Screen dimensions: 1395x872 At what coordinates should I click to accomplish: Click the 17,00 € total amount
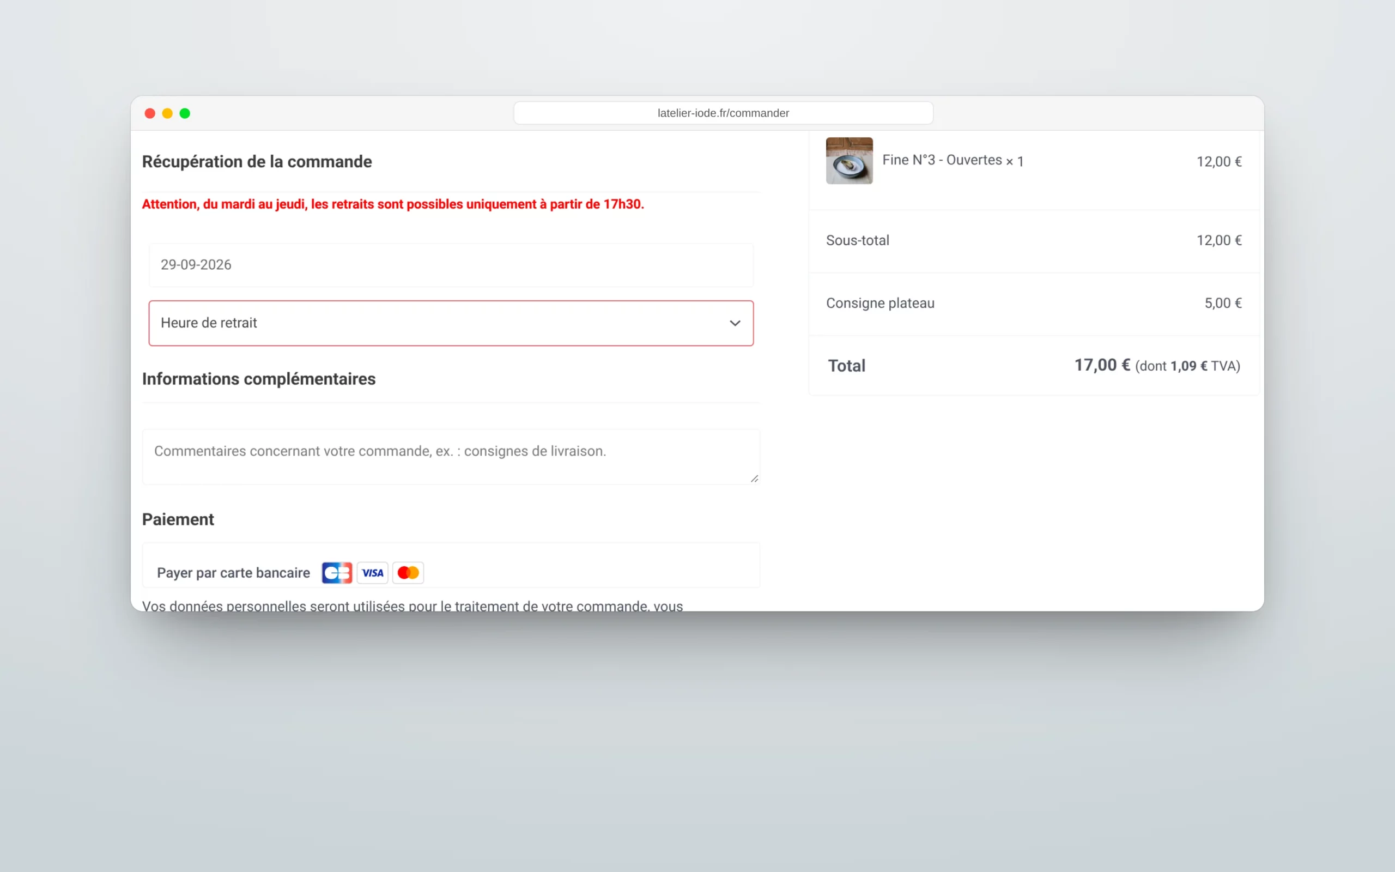1102,365
